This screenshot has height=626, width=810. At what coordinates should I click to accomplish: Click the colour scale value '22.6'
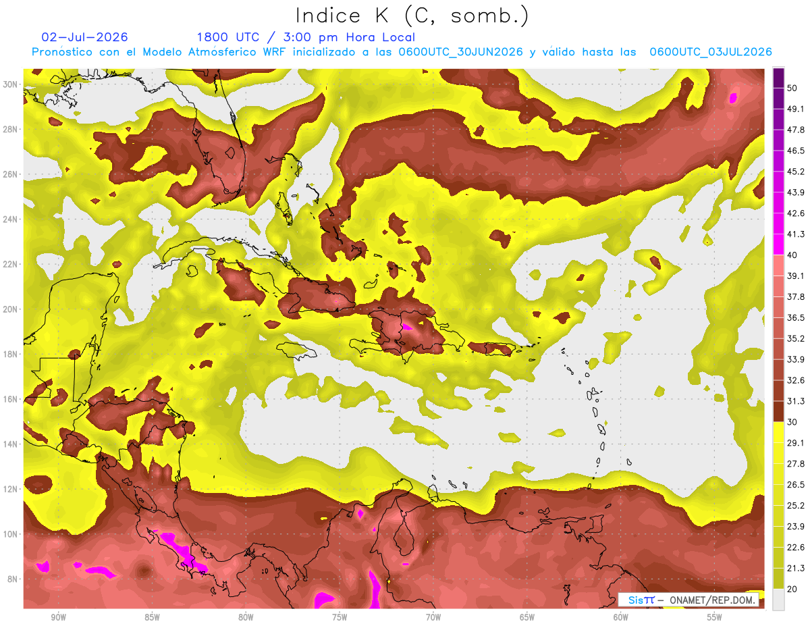(796, 547)
